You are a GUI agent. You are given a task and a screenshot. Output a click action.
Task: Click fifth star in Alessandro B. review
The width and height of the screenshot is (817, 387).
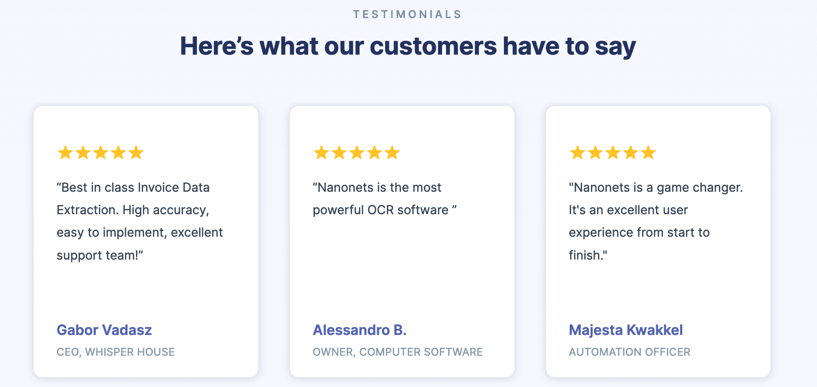[392, 153]
